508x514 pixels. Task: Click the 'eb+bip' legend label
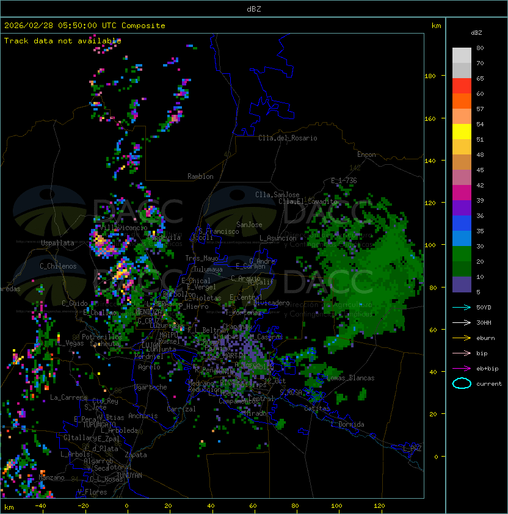tap(487, 369)
